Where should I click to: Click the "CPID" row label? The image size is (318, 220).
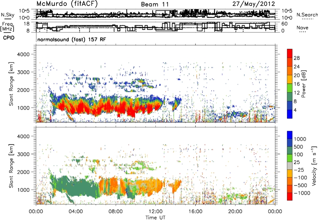(9, 38)
